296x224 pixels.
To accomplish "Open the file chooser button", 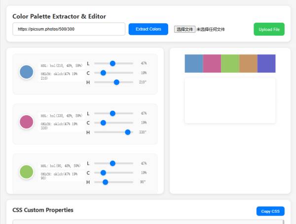I will pos(185,29).
